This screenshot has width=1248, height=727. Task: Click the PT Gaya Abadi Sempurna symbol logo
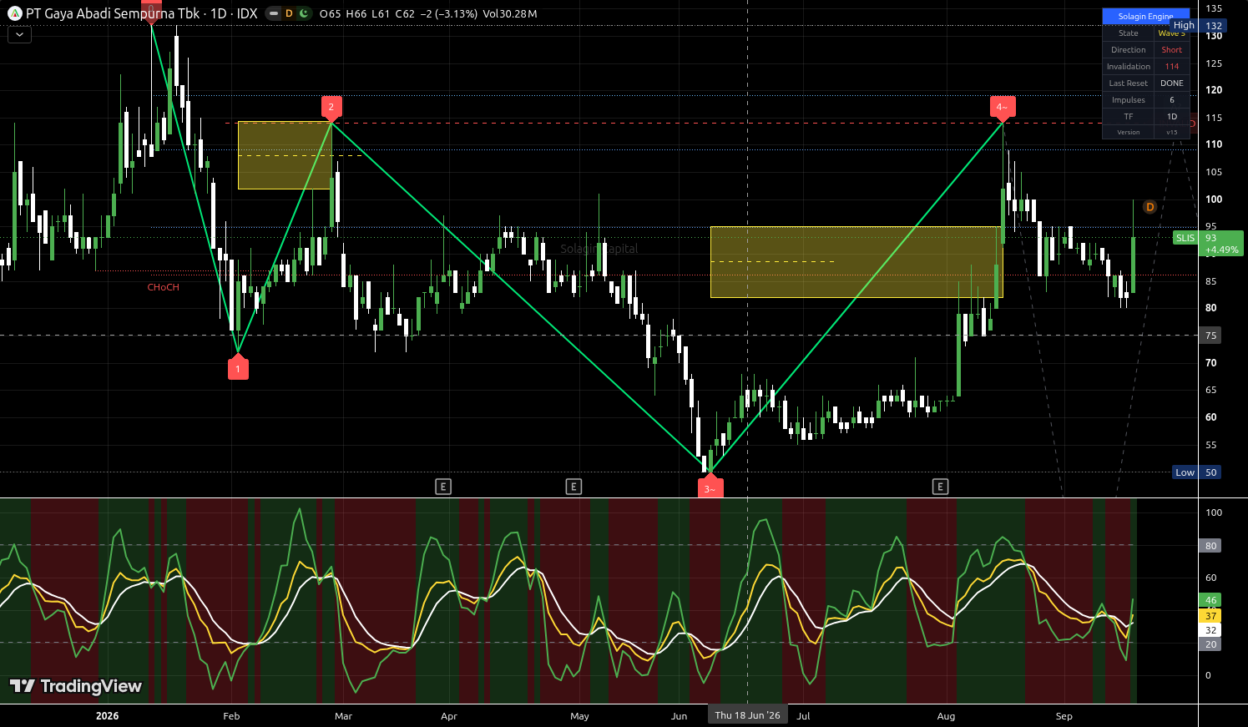(x=14, y=13)
